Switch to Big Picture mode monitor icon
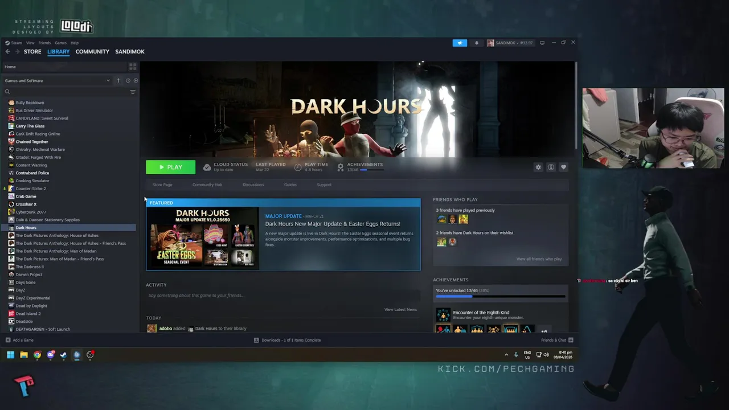The height and width of the screenshot is (410, 729). [542, 43]
